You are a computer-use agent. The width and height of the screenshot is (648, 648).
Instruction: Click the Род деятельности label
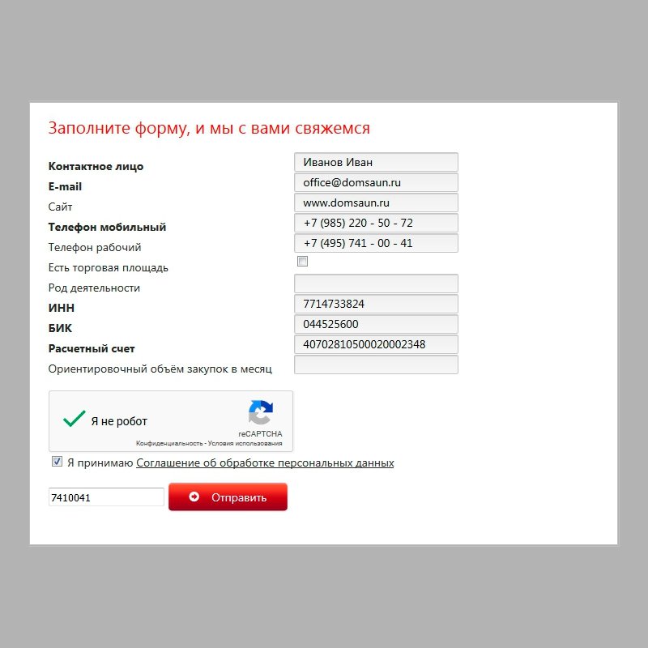tap(94, 288)
